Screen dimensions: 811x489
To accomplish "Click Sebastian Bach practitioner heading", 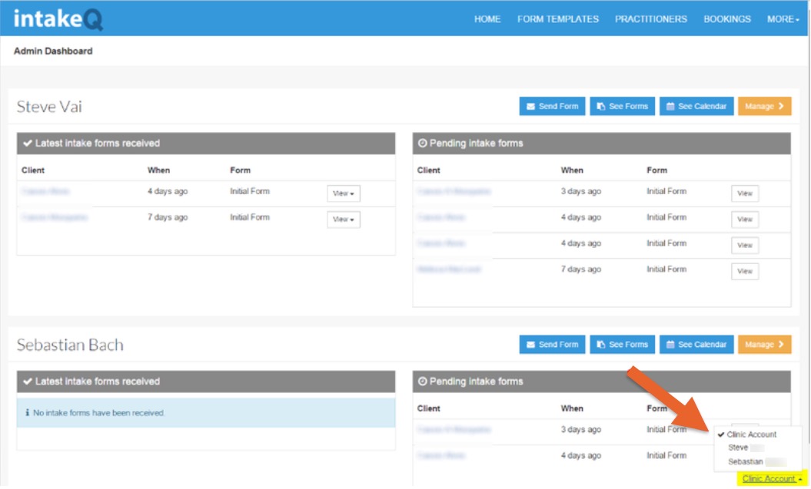I will tap(70, 345).
